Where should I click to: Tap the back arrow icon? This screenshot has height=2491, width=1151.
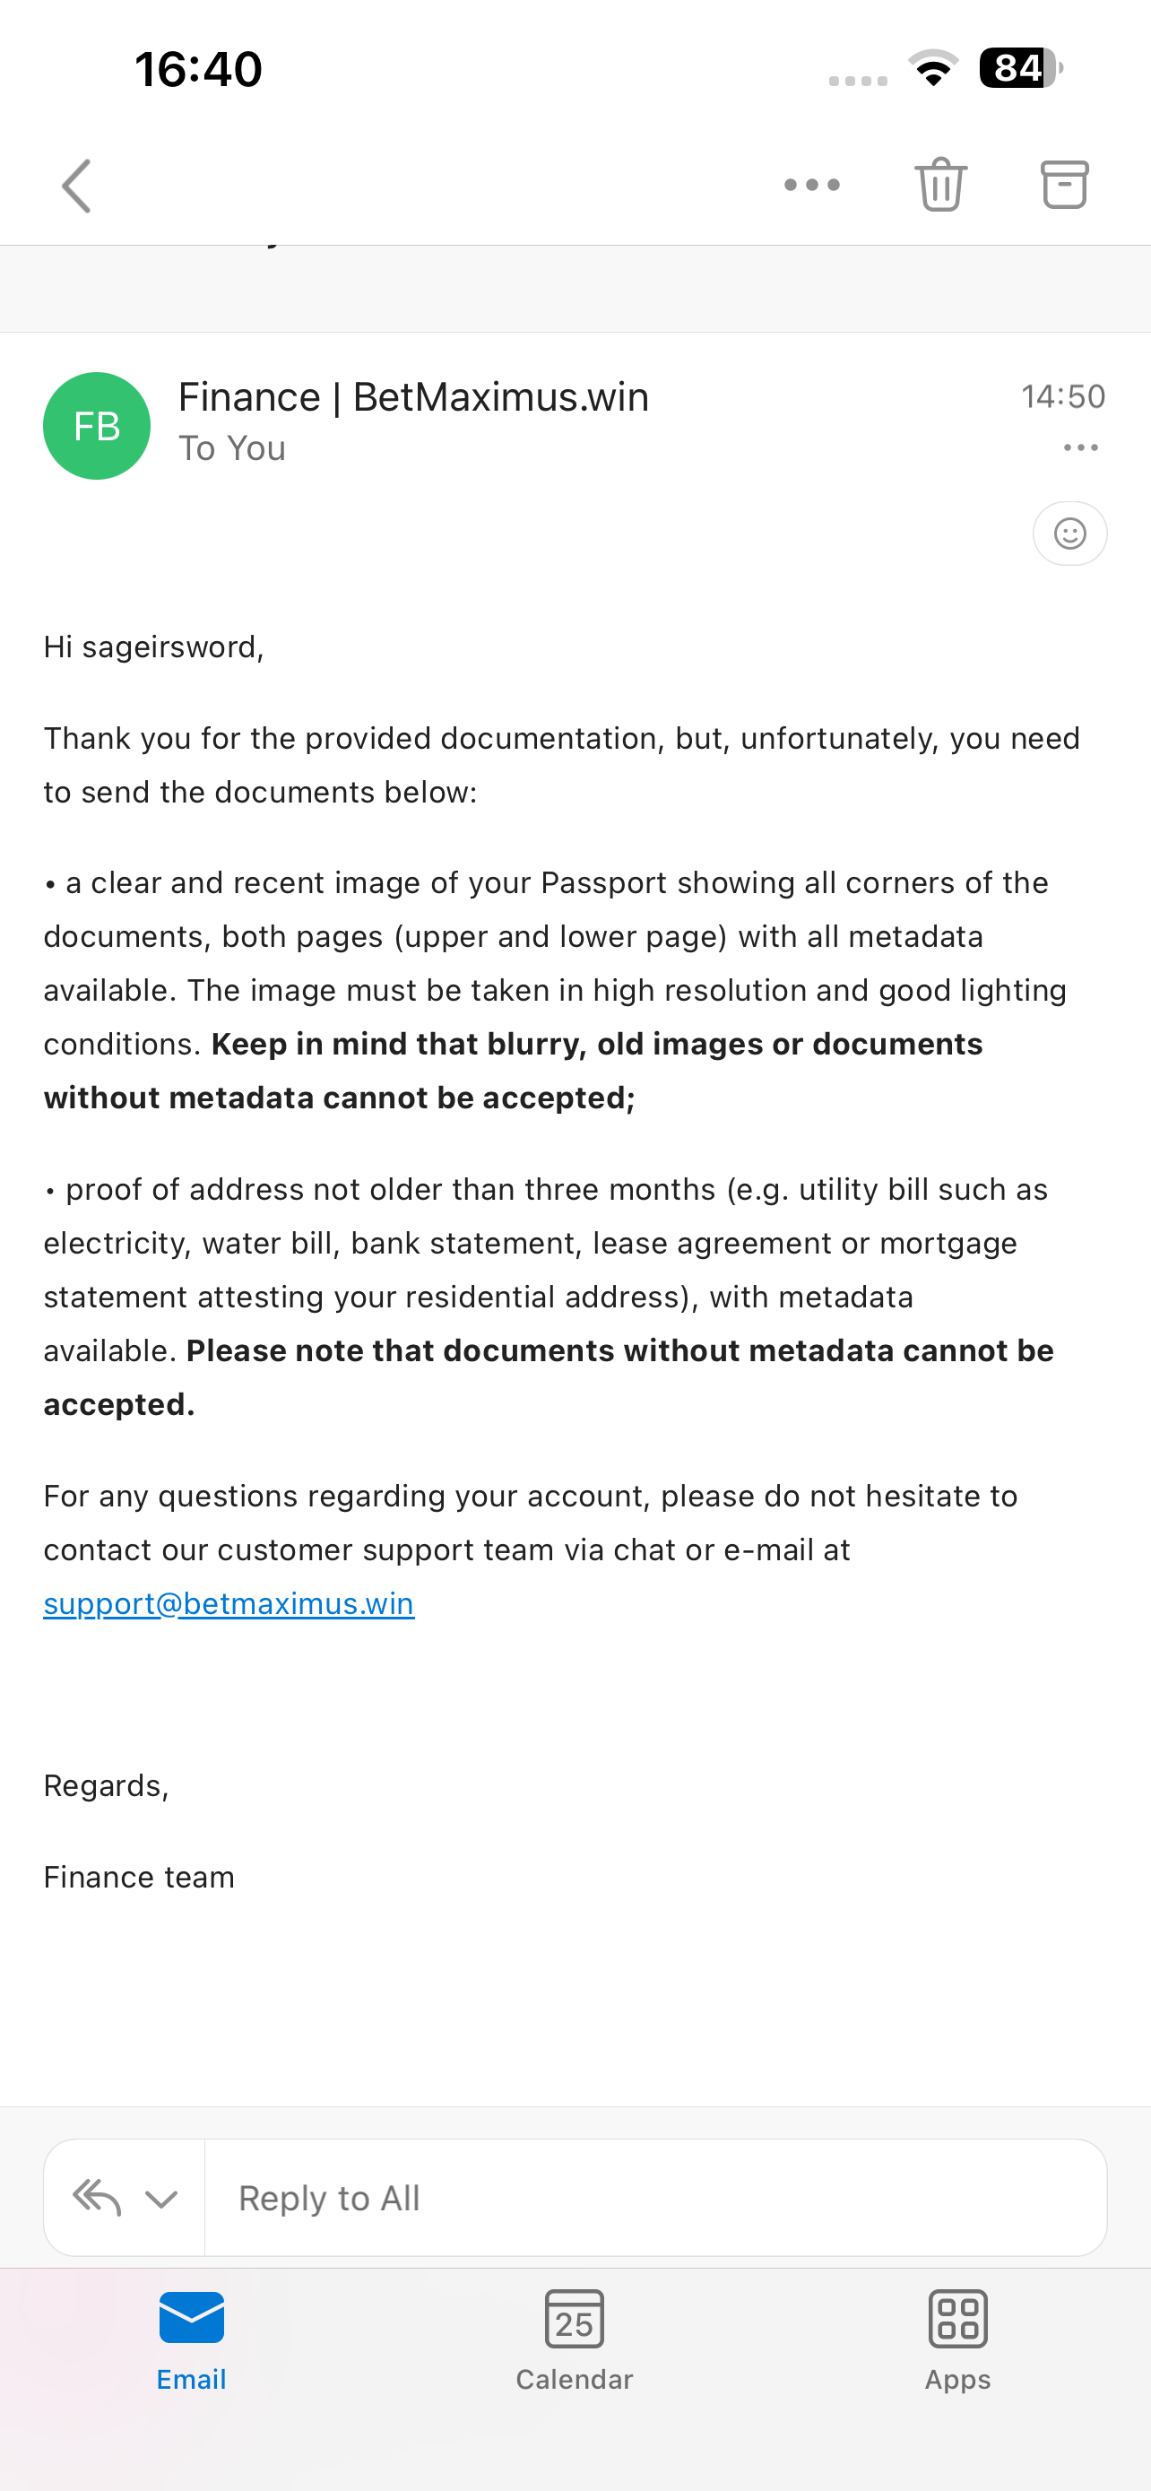tap(77, 186)
